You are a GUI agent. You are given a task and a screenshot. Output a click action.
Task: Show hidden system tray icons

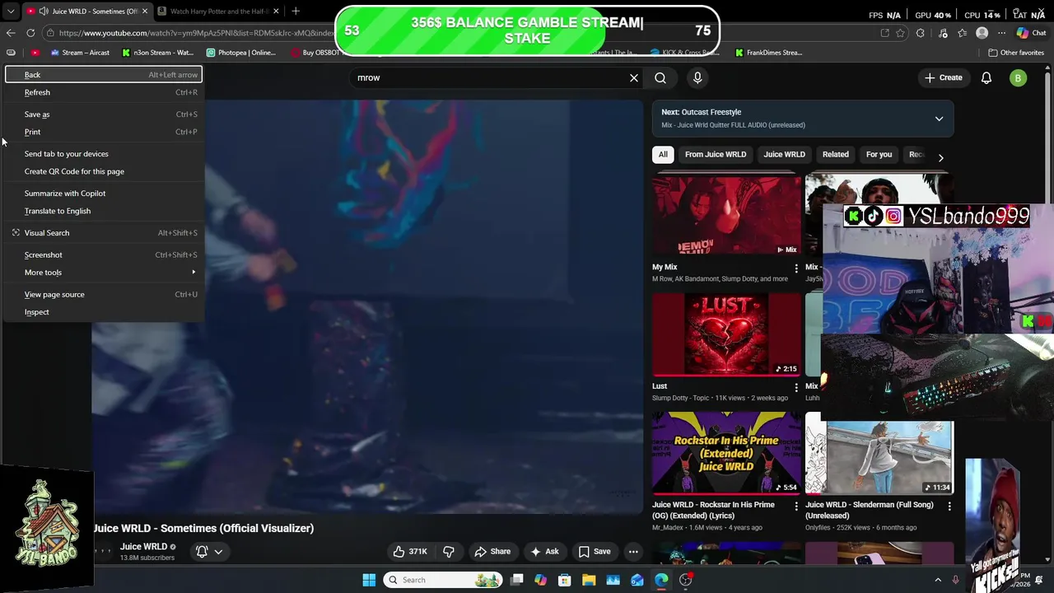(x=937, y=580)
